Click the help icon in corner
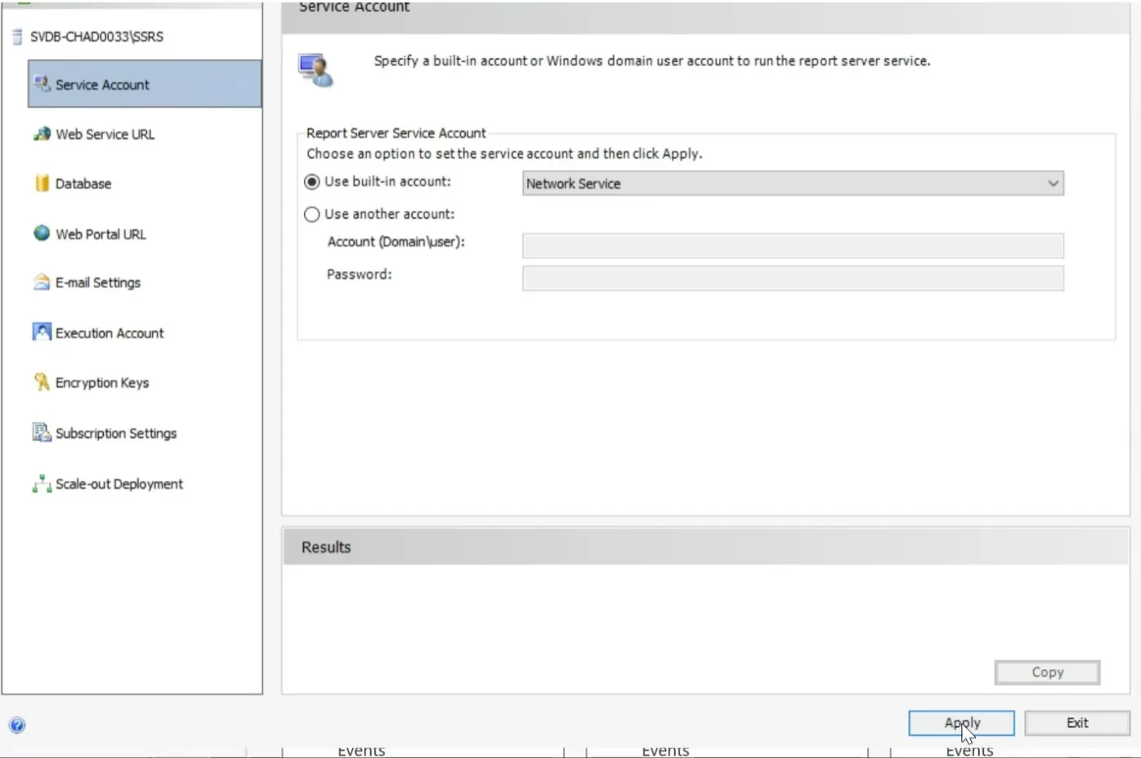This screenshot has height=758, width=1141. 16,725
